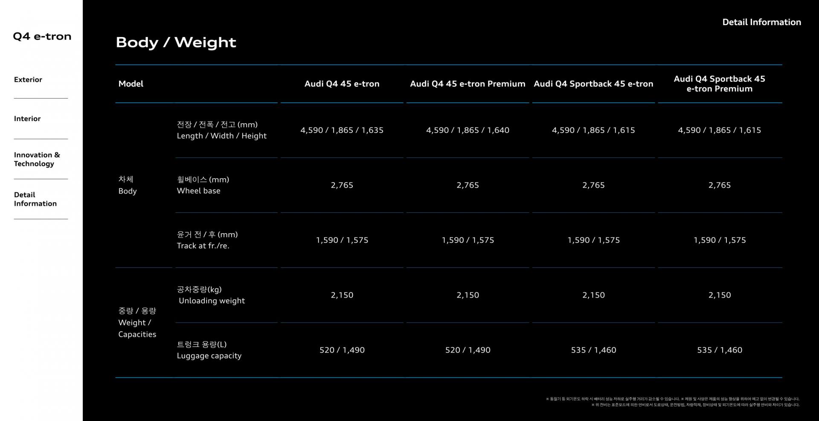
Task: Select Innovation & Technology in the sidebar
Action: pos(37,159)
